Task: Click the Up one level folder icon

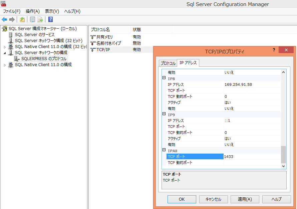Action: 22,19
